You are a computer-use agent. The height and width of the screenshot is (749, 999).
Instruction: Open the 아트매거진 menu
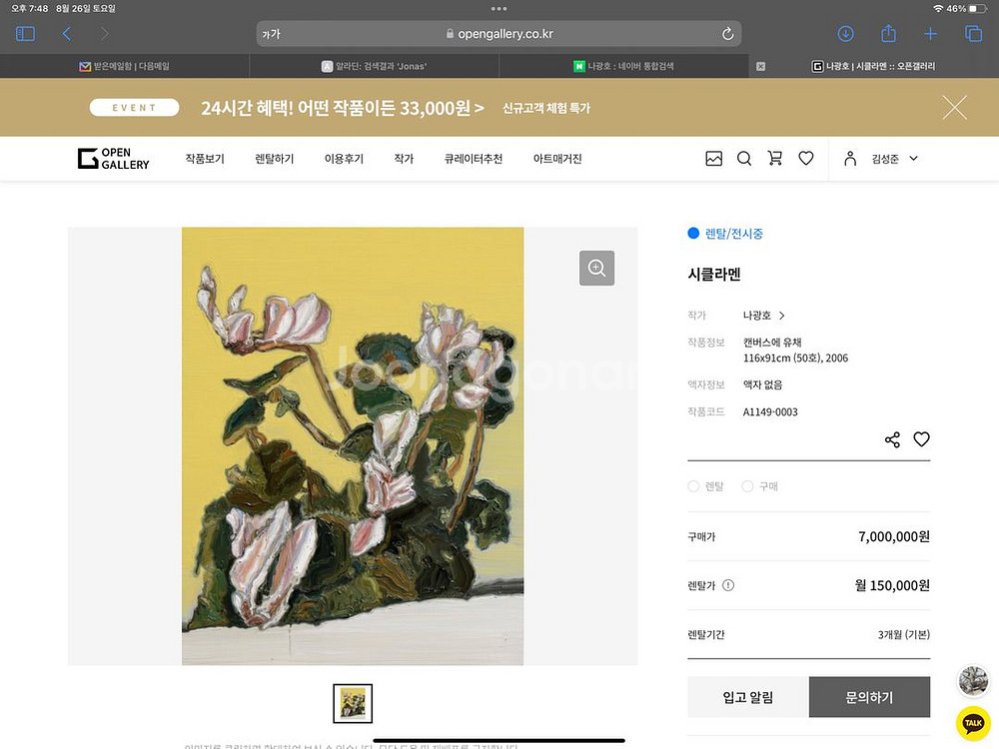(557, 159)
